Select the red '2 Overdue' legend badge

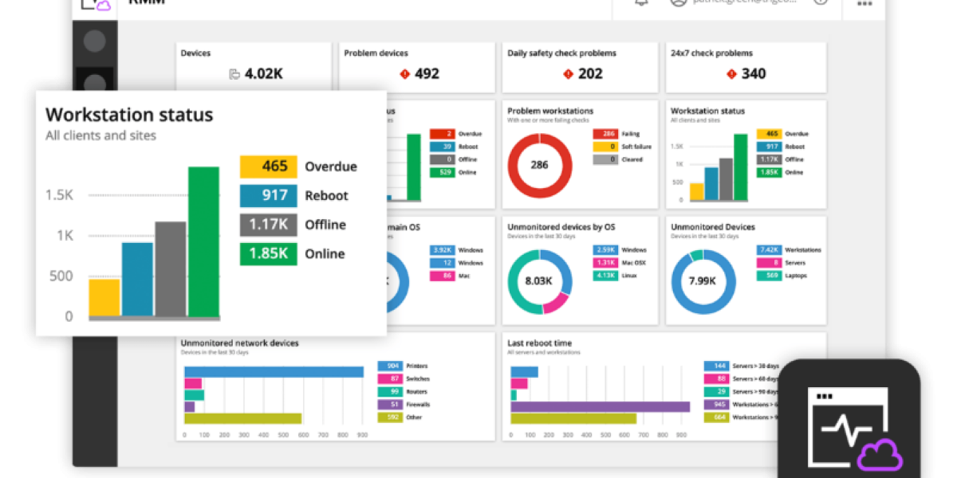(x=443, y=134)
